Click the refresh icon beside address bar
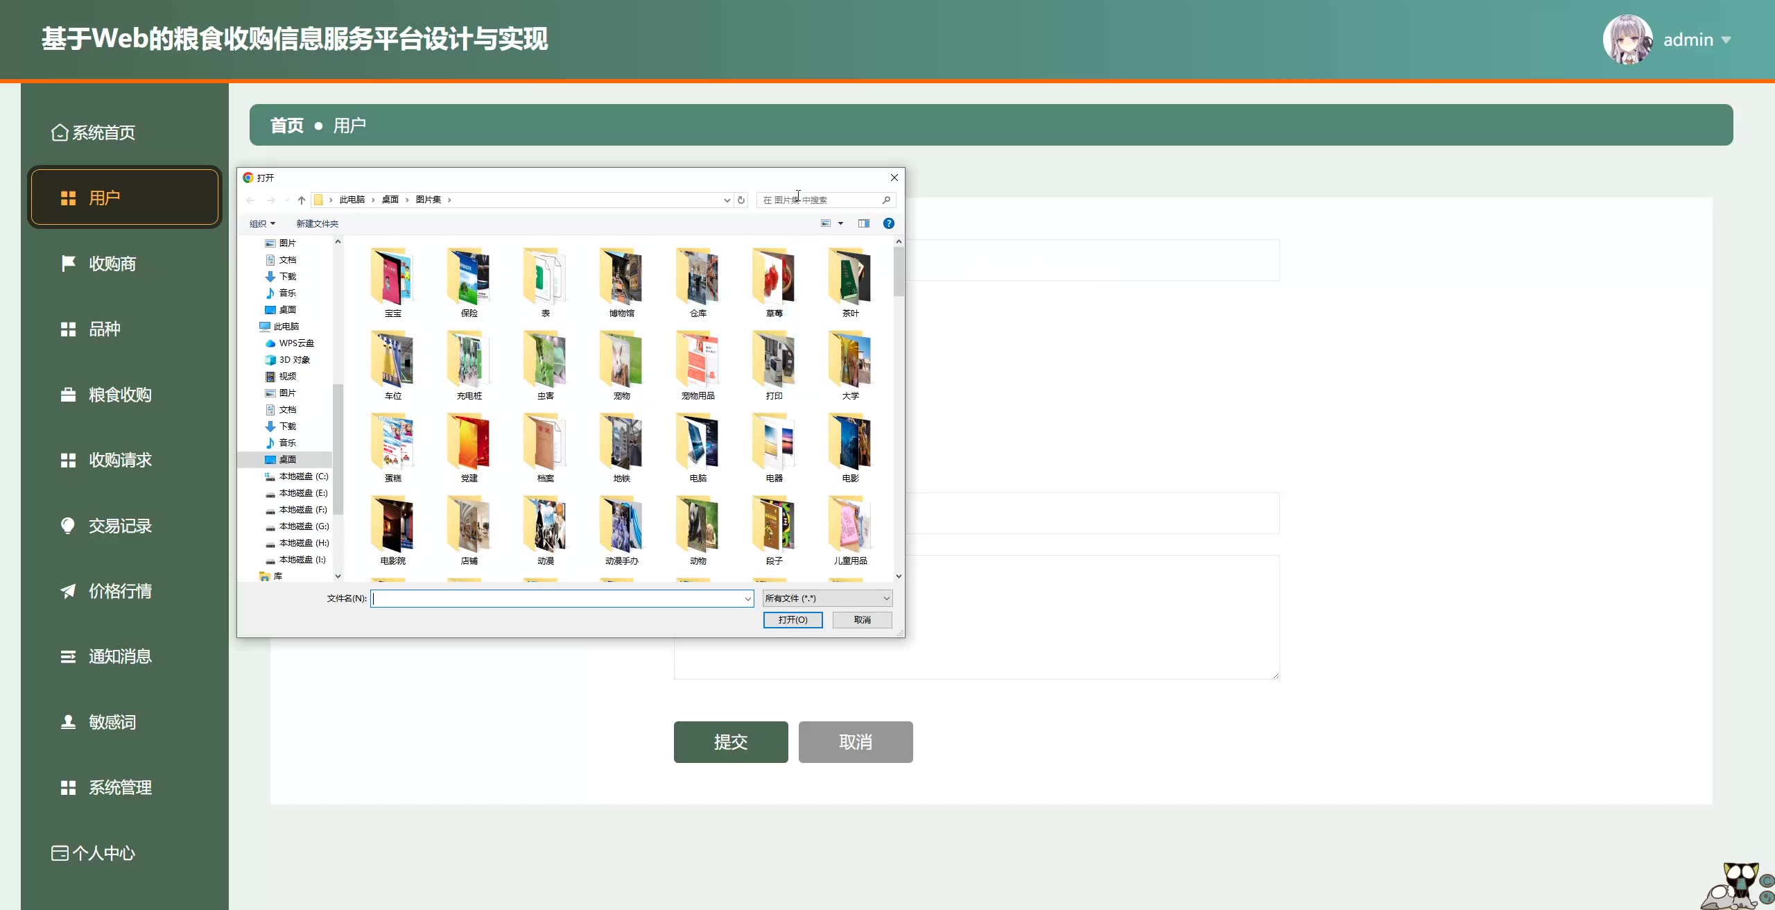 (741, 200)
